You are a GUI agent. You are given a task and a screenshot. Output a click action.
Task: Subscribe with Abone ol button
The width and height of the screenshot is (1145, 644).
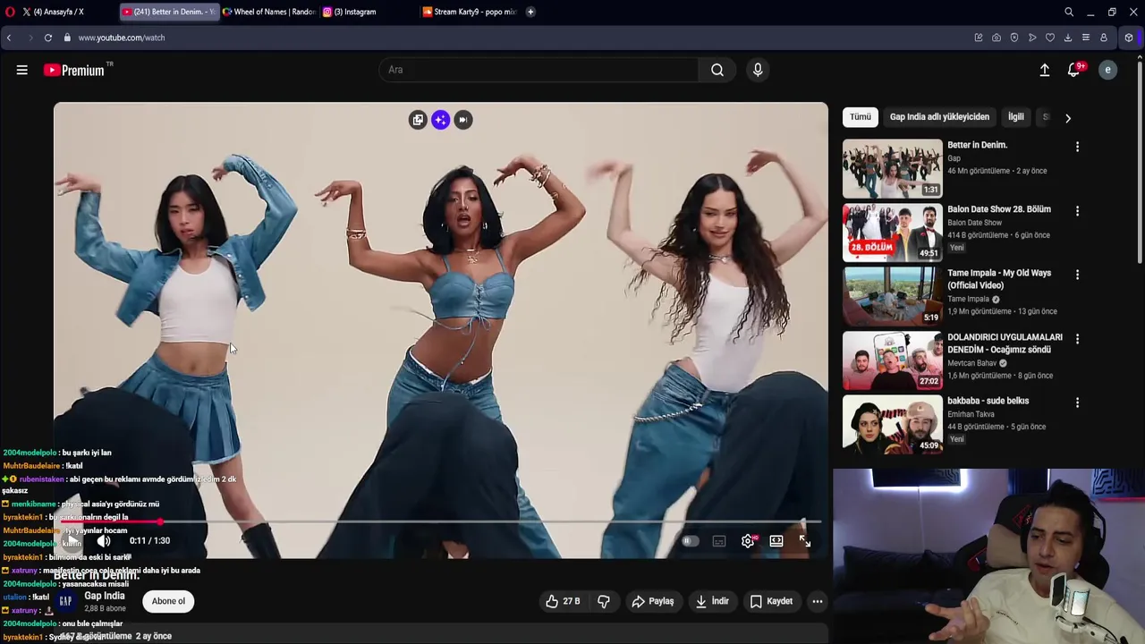tap(168, 601)
